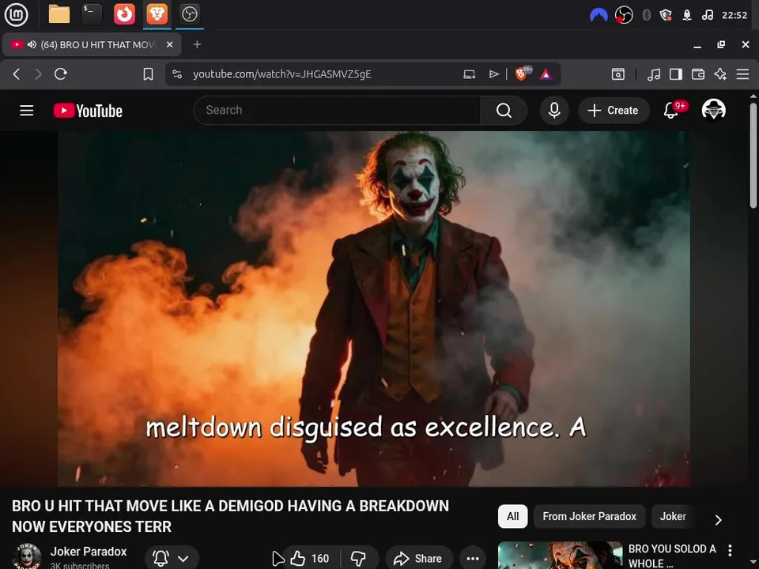Image resolution: width=759 pixels, height=569 pixels.
Task: View site settings icon in address bar
Action: pyautogui.click(x=177, y=74)
